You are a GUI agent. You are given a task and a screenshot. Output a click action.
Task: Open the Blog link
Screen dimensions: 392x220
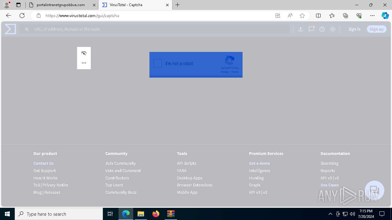(37, 193)
